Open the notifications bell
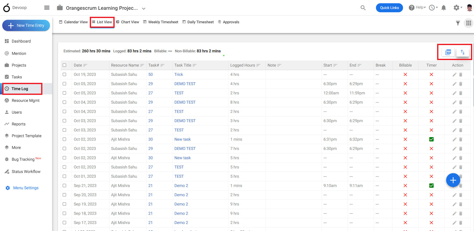The image size is (474, 231). pyautogui.click(x=444, y=8)
